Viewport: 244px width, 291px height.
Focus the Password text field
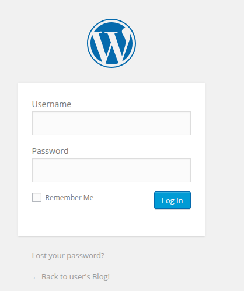click(x=111, y=170)
